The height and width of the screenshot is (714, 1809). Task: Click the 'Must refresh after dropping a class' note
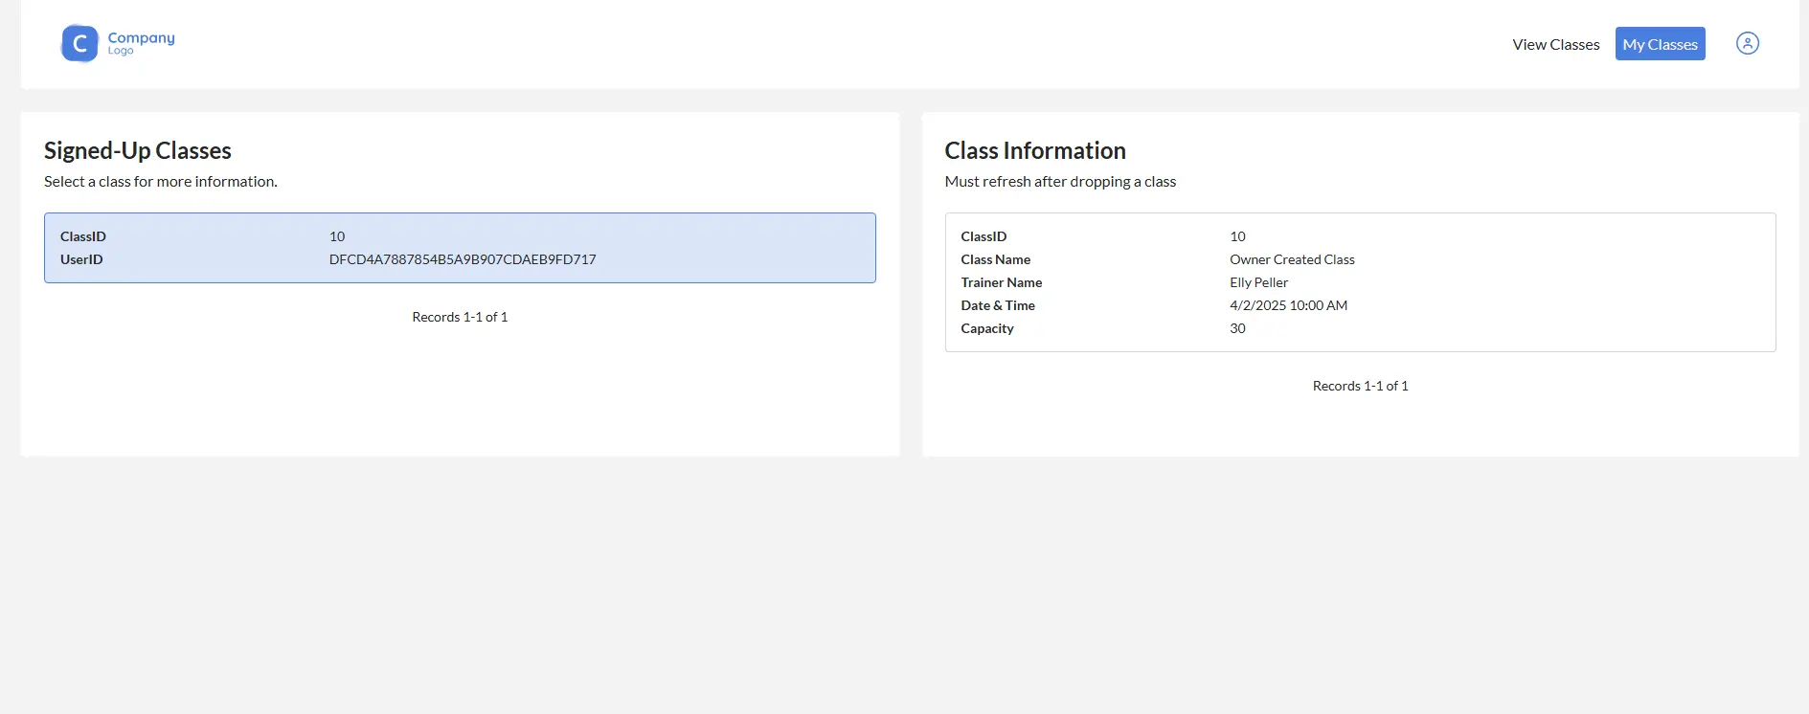[x=1059, y=182]
